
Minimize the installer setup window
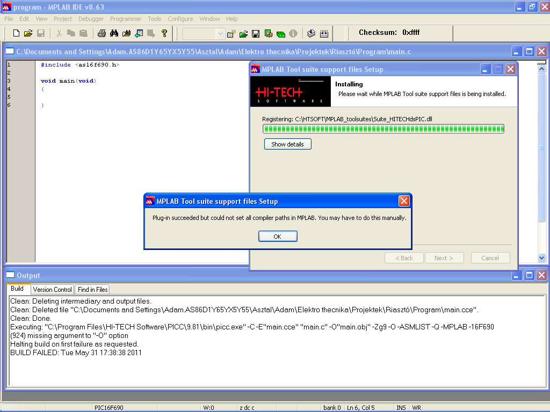click(485, 69)
